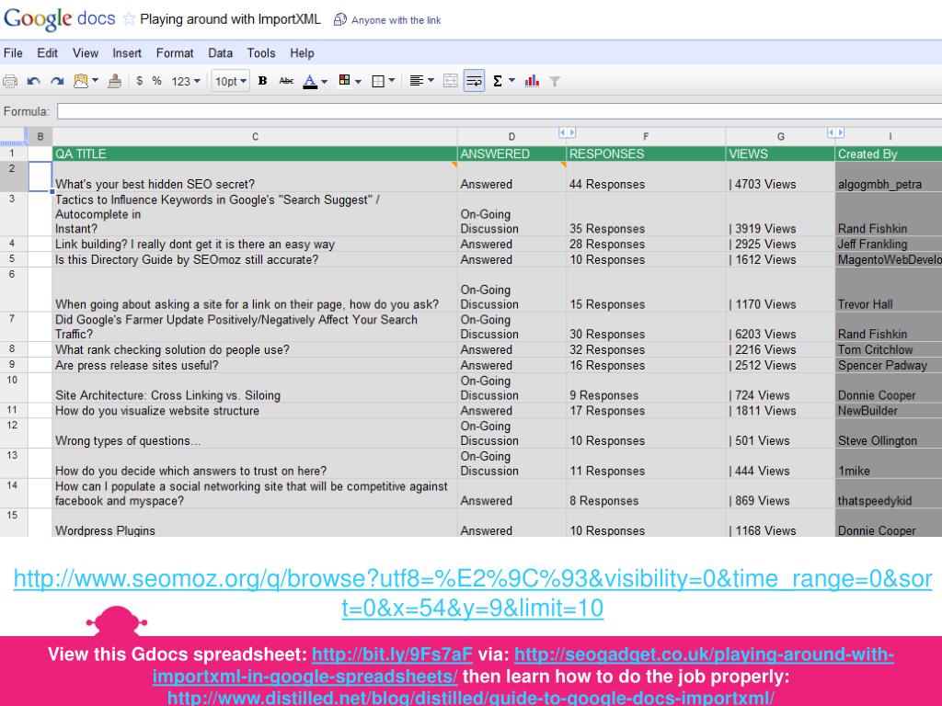Open the seogadget.co.uk ImportXML link

click(523, 666)
